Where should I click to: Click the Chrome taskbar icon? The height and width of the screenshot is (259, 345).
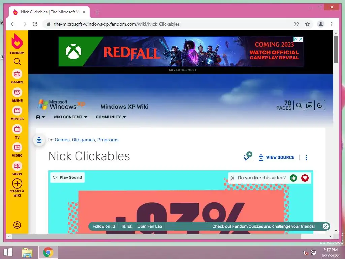[48, 252]
